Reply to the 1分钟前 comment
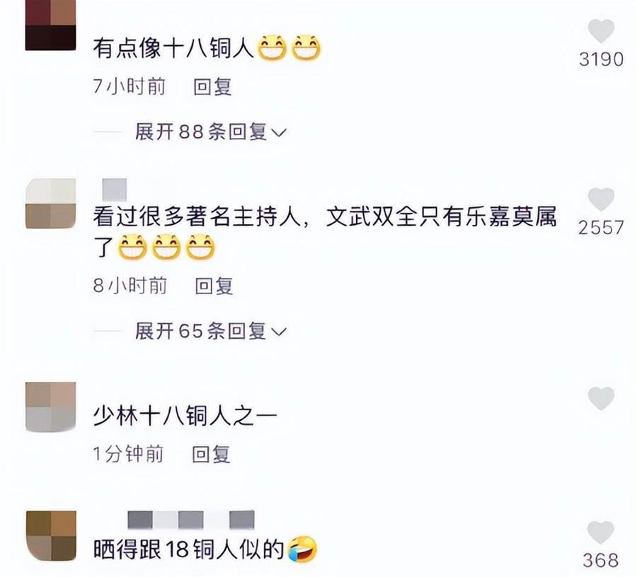 (211, 454)
